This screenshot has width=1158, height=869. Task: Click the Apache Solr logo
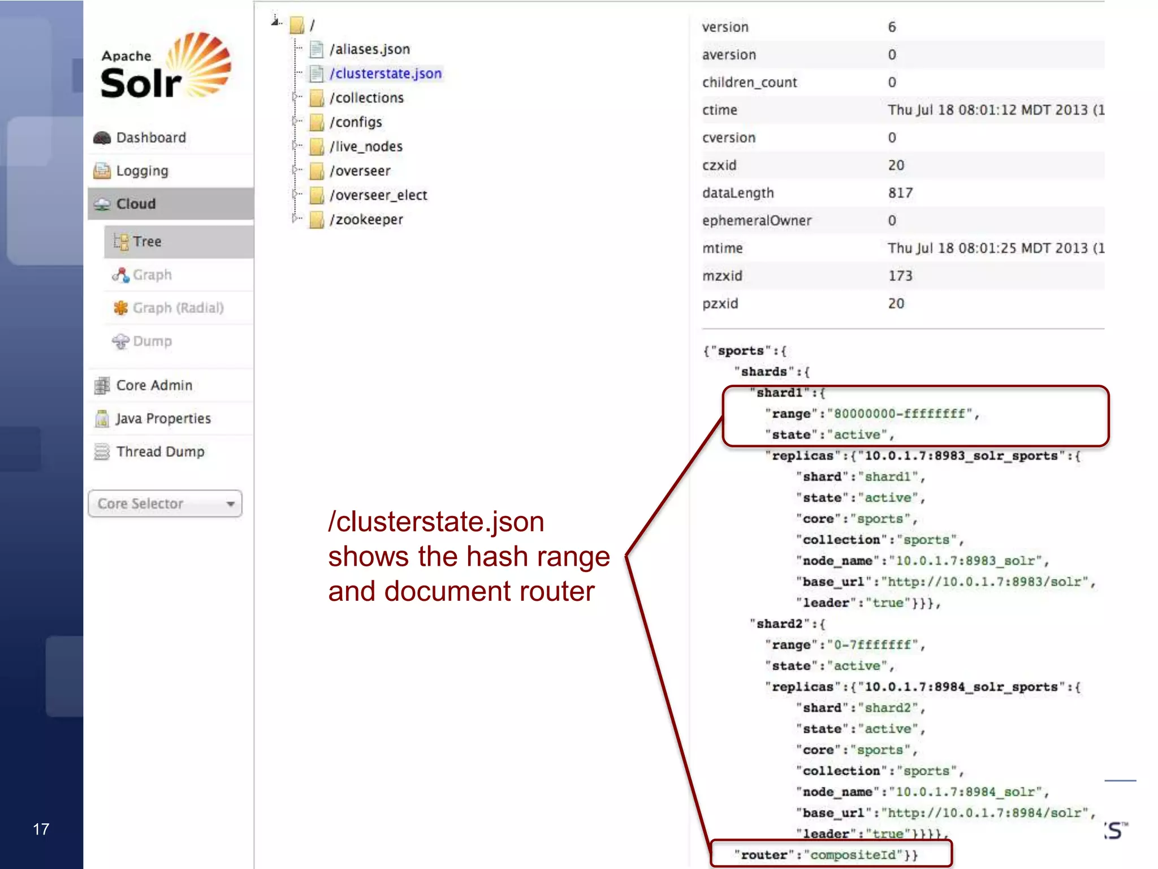(x=166, y=66)
